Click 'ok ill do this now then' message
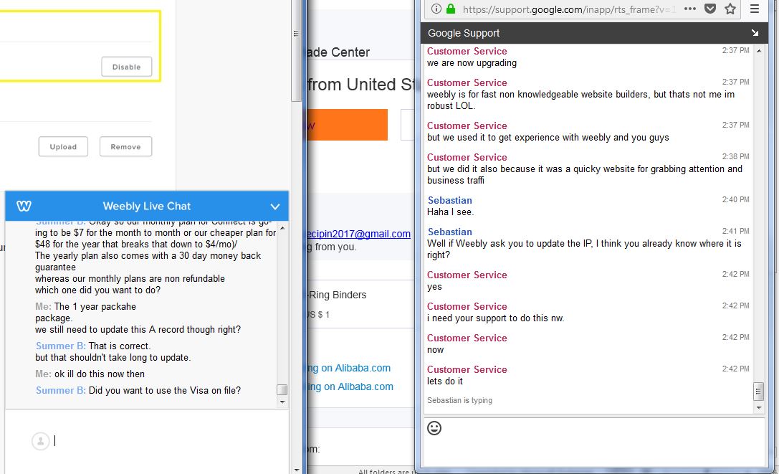This screenshot has height=474, width=779. pyautogui.click(x=100, y=374)
